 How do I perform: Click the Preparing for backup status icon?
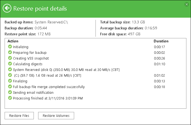click(10, 52)
